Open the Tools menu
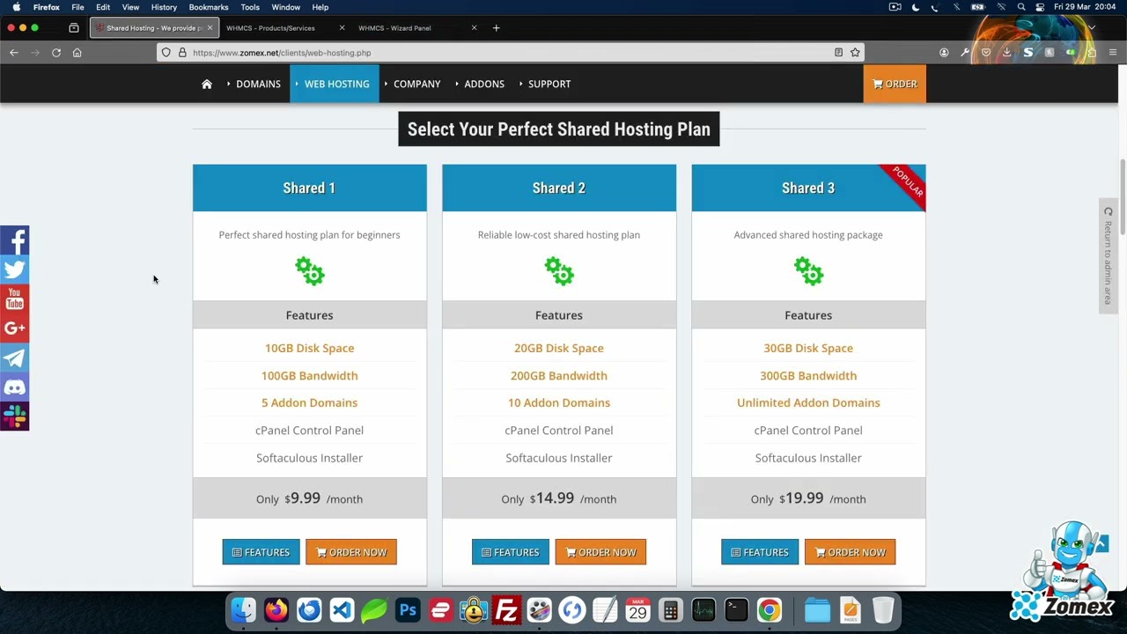Screen dimensions: 1127x634 (250, 7)
